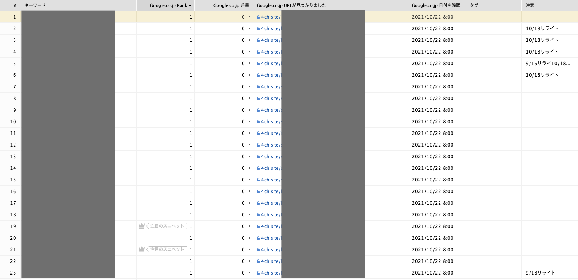Viewport: 578px width, 280px height.
Task: Click the difference value 0 in row 6
Action: point(243,75)
